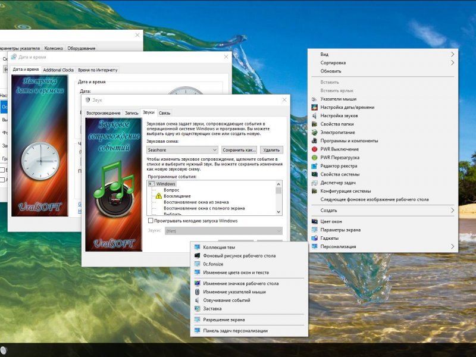Expand the Сортировка submenu arrow
The image size is (476, 357).
point(452,63)
